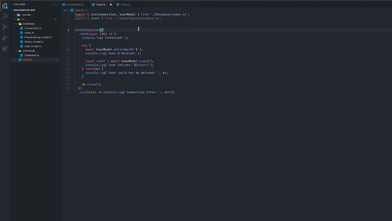Expand the .vscode folder chevron
Viewport: 392px width, 221px height.
coord(15,15)
